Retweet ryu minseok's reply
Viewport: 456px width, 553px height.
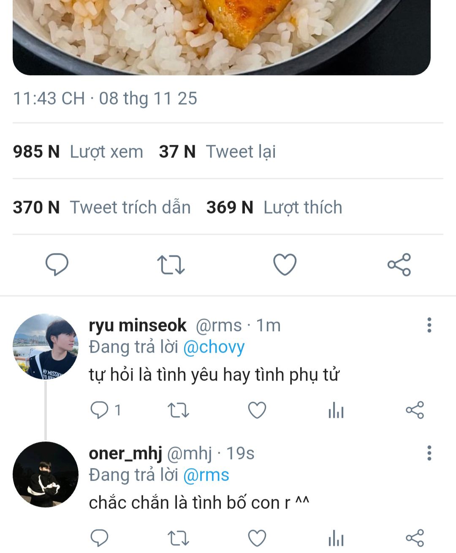[x=178, y=410]
